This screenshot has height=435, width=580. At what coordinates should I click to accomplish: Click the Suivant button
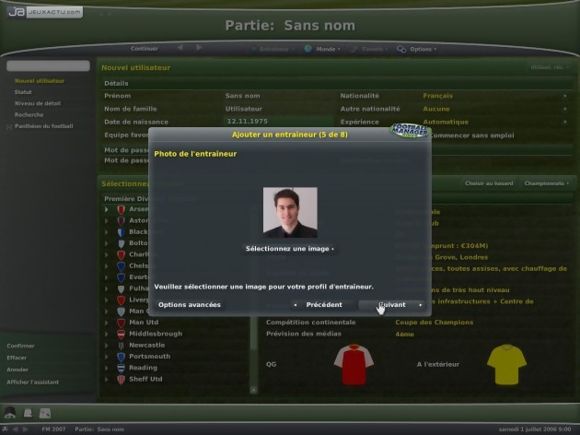(391, 305)
